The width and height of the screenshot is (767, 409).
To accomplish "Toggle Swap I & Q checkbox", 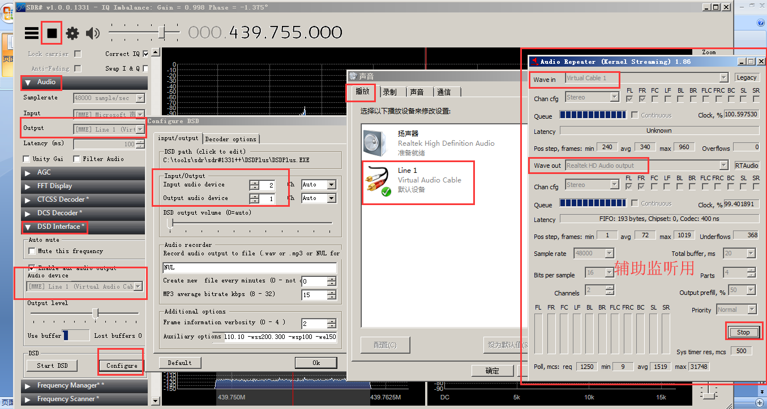I will tap(145, 68).
